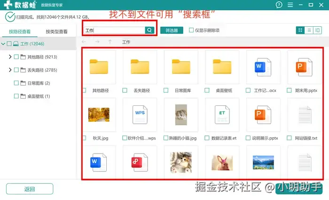Viewport: 329px width, 200px height.
Task: Open the 日常图库 folder icon
Action: click(x=181, y=67)
